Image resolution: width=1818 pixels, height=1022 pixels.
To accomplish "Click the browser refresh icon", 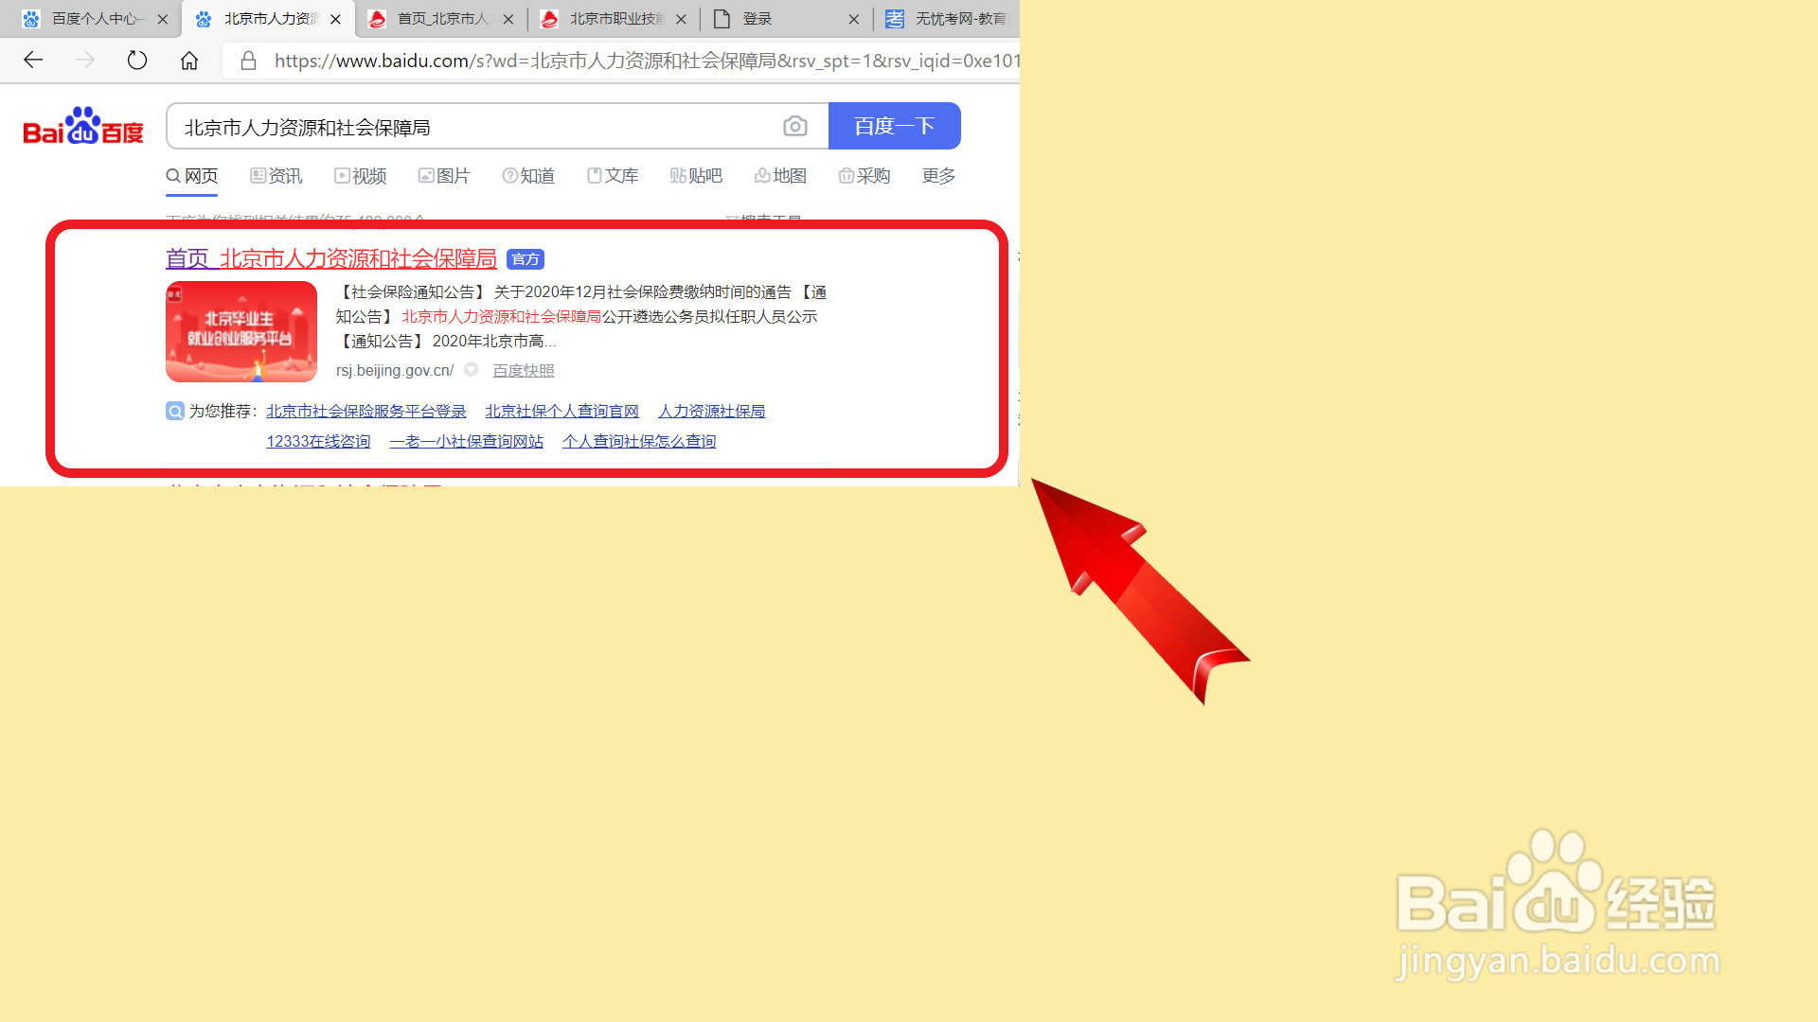I will tap(137, 61).
